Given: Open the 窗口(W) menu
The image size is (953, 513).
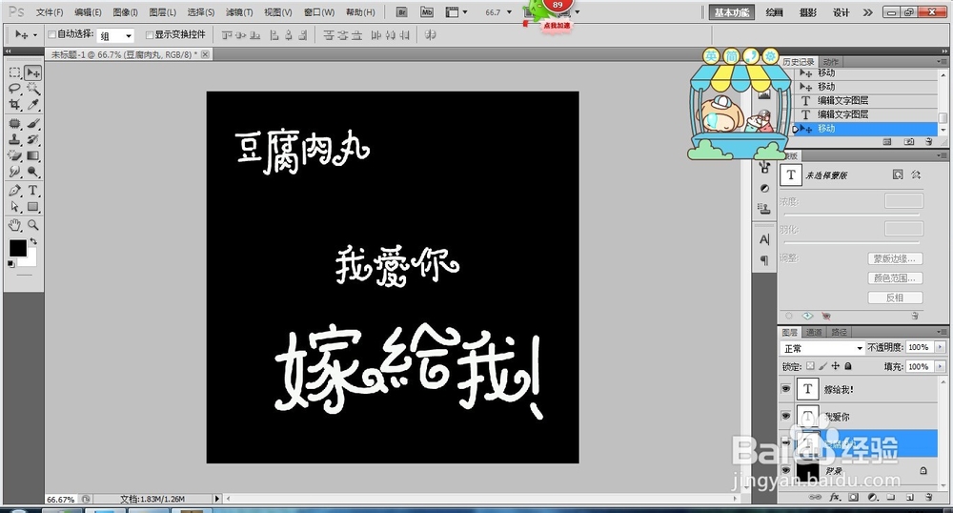Looking at the screenshot, I should tap(319, 12).
